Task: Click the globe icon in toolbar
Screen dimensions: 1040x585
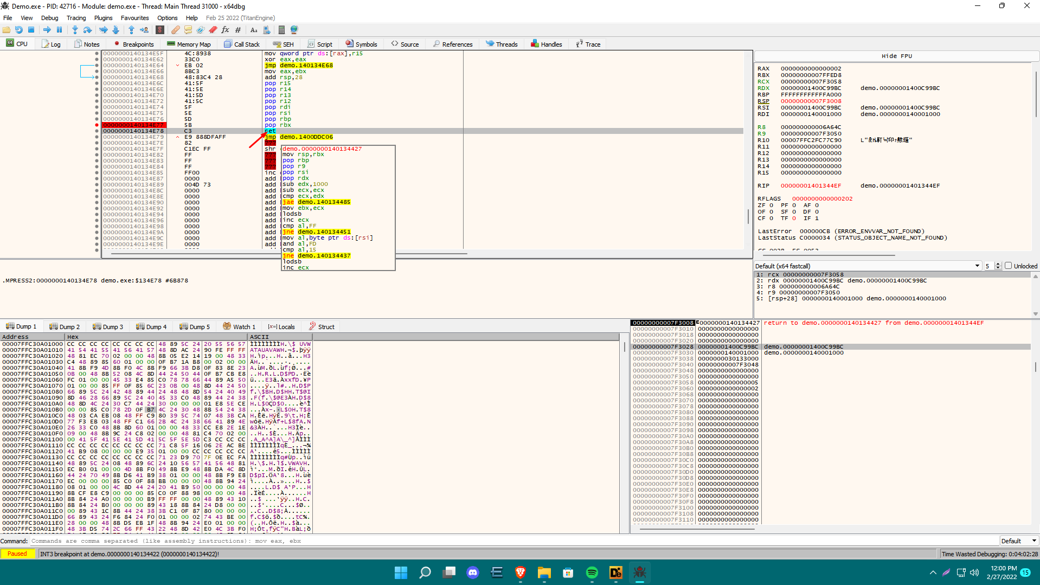Action: point(294,30)
